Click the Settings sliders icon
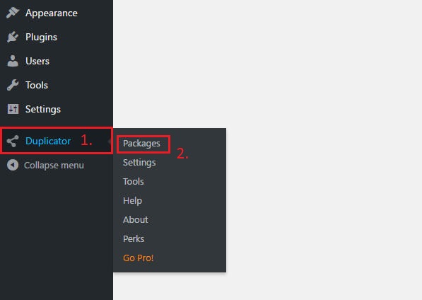This screenshot has width=422, height=300. pos(13,109)
